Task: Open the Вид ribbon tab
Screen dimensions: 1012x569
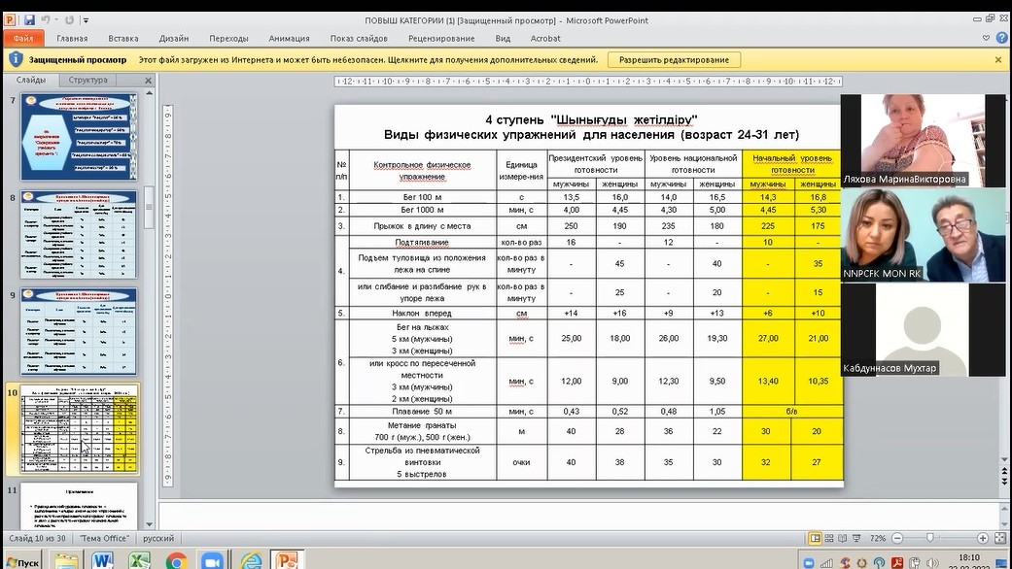Action: pos(503,39)
